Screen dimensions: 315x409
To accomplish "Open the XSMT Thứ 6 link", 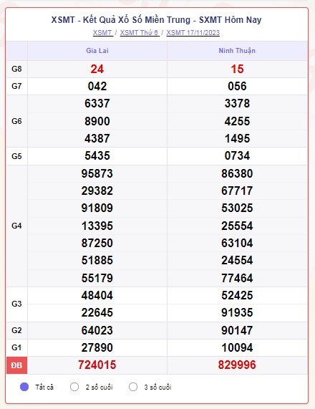I will [x=140, y=33].
